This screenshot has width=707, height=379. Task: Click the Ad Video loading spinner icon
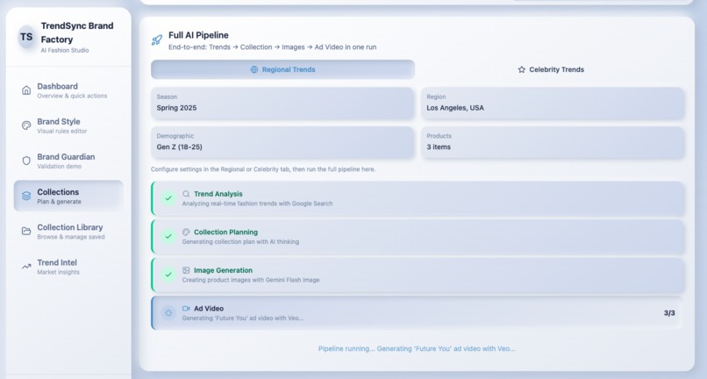point(168,312)
